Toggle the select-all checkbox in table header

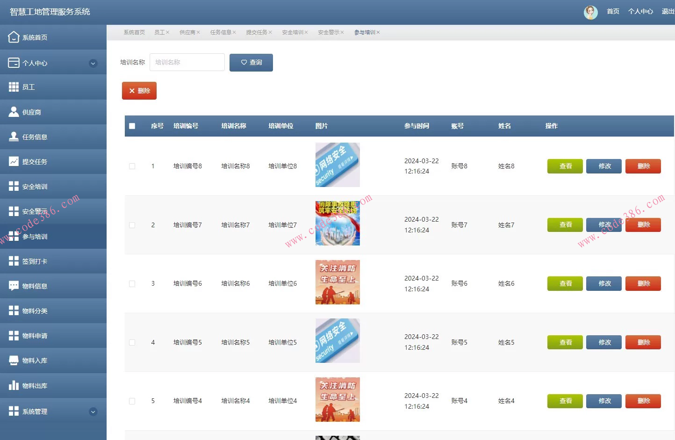tap(132, 126)
